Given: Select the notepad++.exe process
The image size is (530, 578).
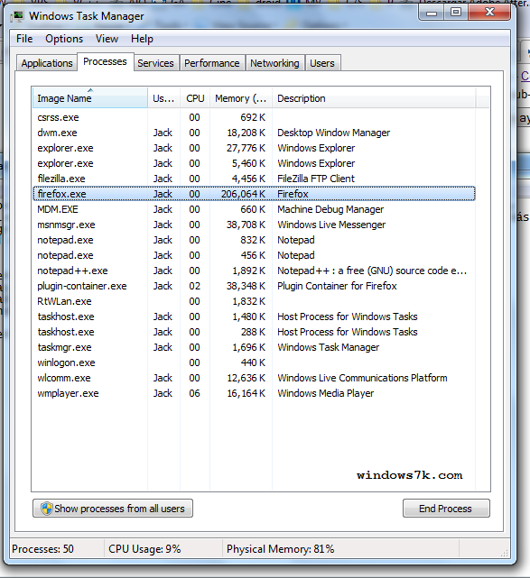Looking at the screenshot, I should pyautogui.click(x=254, y=271).
